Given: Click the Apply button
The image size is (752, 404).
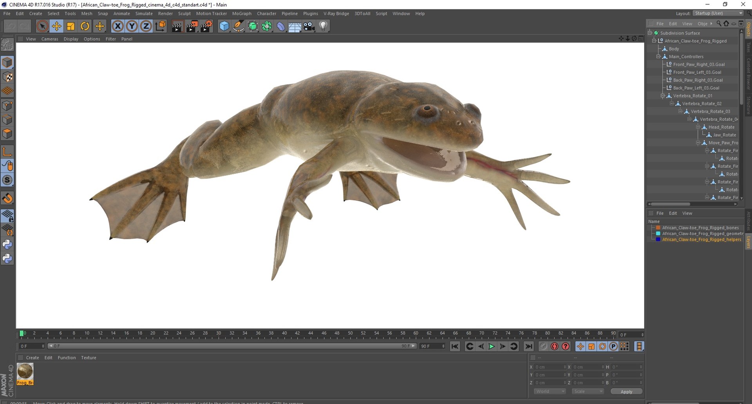Looking at the screenshot, I should [x=626, y=391].
